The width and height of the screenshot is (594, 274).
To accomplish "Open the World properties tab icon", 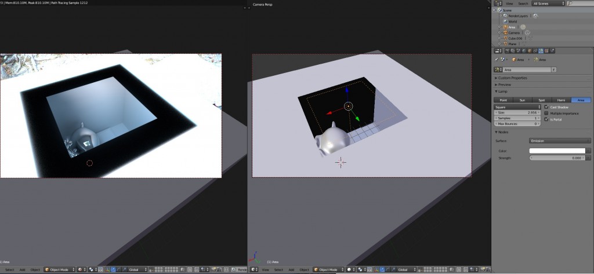I will coord(524,51).
